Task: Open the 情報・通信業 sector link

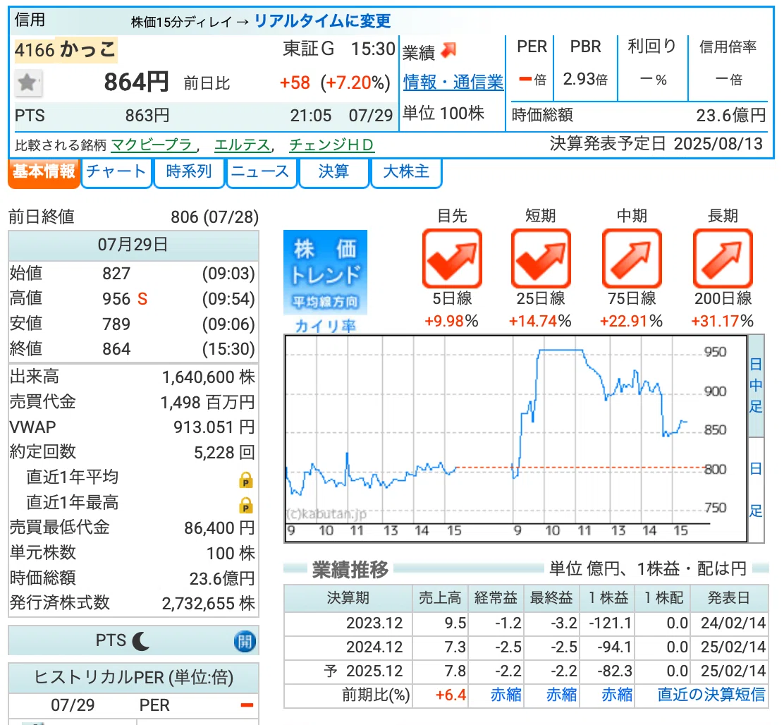Action: 453,82
